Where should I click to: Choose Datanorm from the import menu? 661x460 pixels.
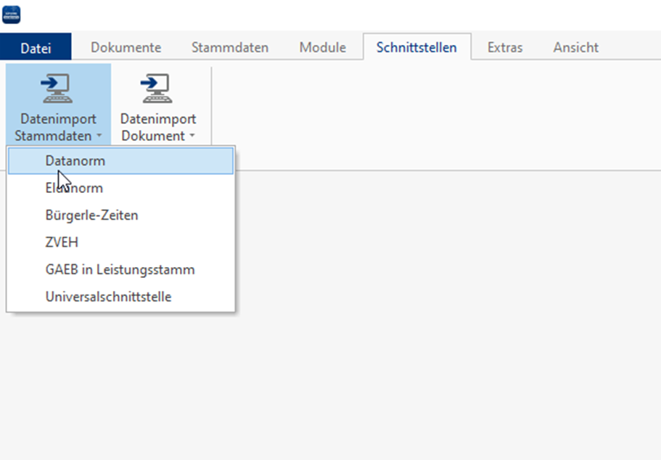coord(75,161)
